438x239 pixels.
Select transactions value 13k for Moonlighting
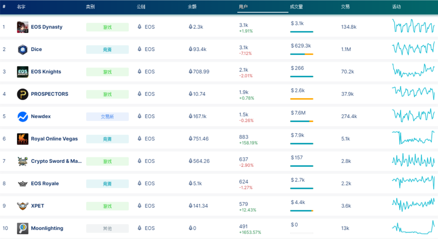(x=345, y=228)
